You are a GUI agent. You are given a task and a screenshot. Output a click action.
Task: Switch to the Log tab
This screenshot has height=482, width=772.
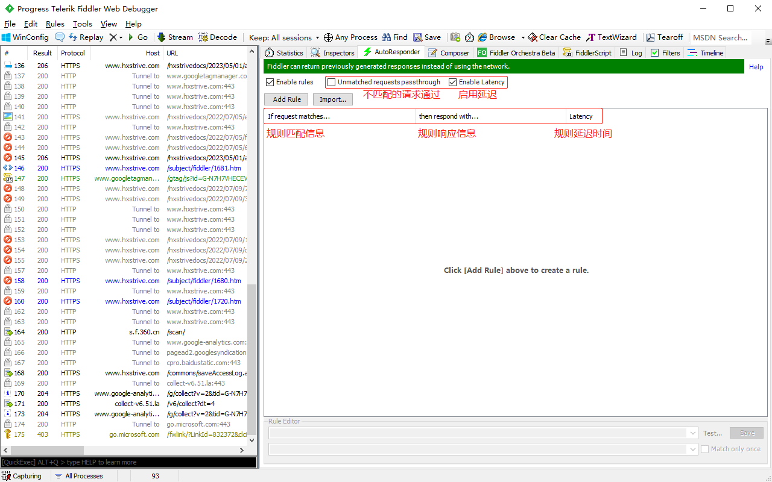pos(631,53)
